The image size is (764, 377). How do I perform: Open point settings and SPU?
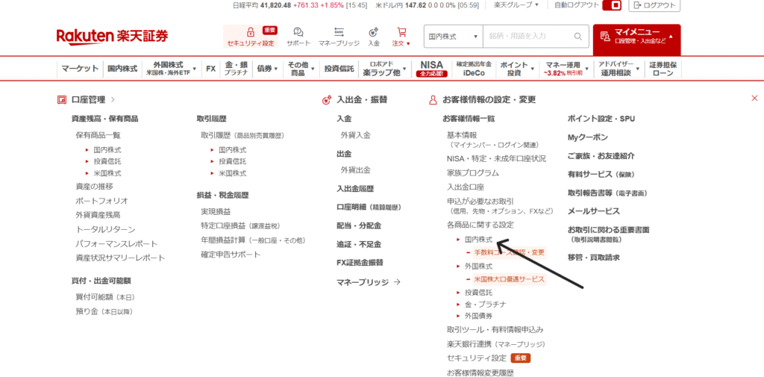click(x=601, y=119)
